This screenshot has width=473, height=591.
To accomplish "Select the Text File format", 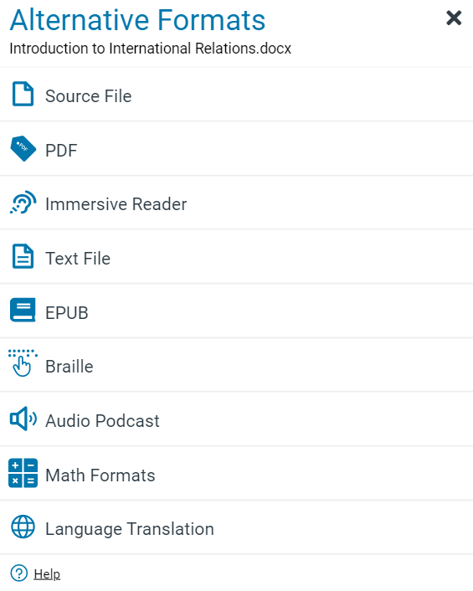I will point(236,257).
